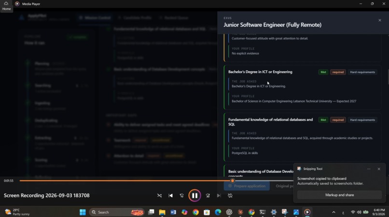Viewport: 389px width, 217px height.
Task: Click the Screen Recording 2026-09-03 183708 title
Action: (x=47, y=195)
